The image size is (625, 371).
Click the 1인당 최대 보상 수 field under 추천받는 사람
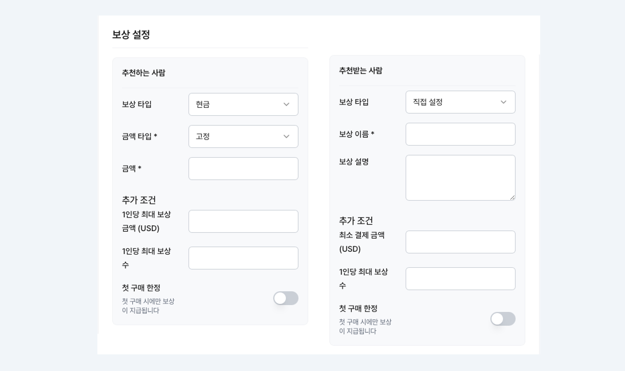pyautogui.click(x=461, y=279)
